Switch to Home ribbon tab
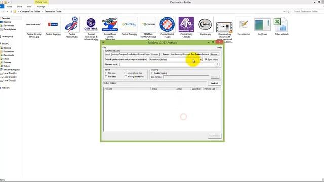The height and width of the screenshot is (182, 324). [9, 7]
